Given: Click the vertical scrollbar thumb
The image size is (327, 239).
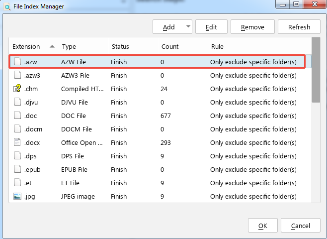Looking at the screenshot, I should coord(316,70).
